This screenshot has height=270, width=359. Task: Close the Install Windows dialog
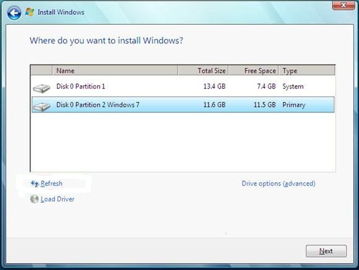click(x=344, y=5)
